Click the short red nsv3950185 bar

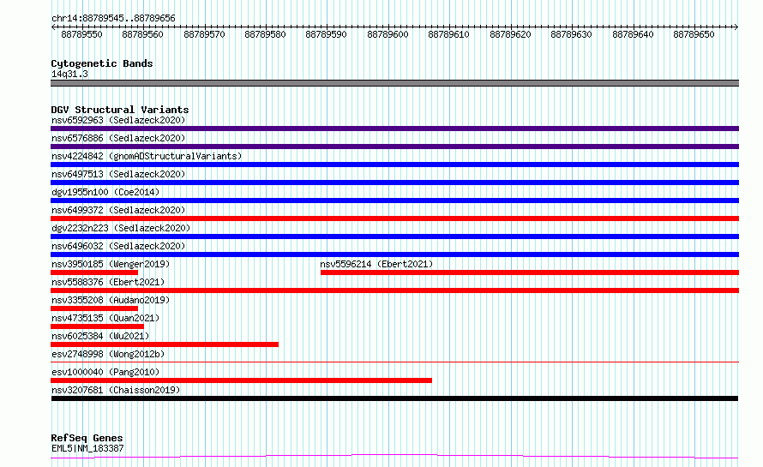pyautogui.click(x=94, y=272)
